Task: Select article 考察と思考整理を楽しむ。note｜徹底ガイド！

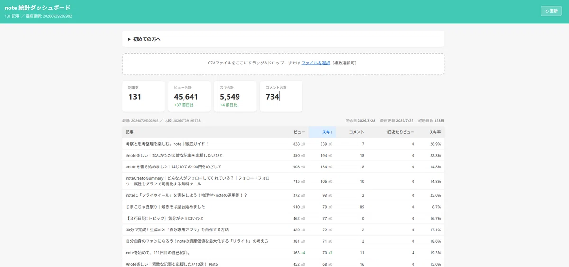Action: (167, 144)
